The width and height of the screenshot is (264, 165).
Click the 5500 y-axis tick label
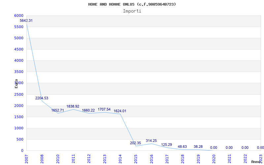point(19,27)
